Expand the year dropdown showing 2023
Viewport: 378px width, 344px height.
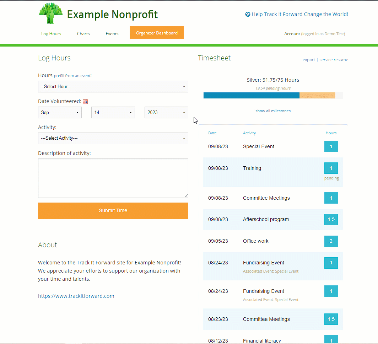166,113
